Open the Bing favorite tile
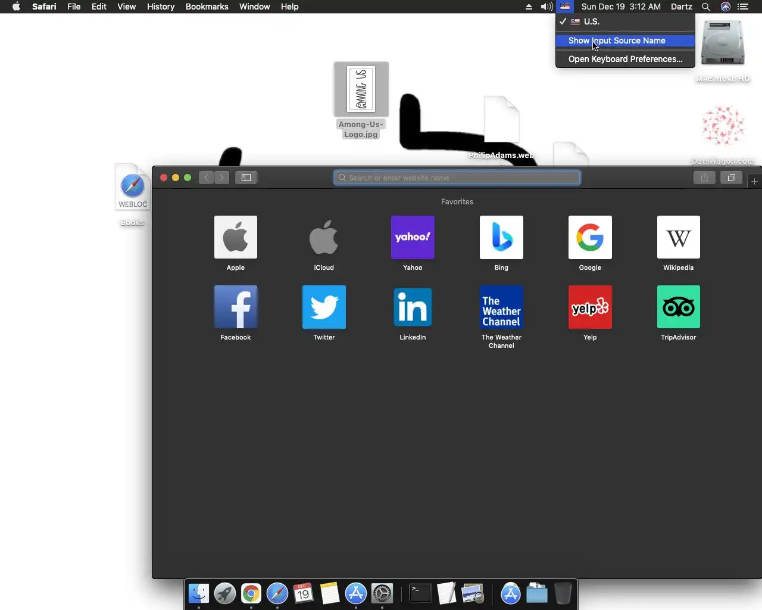 (501, 237)
